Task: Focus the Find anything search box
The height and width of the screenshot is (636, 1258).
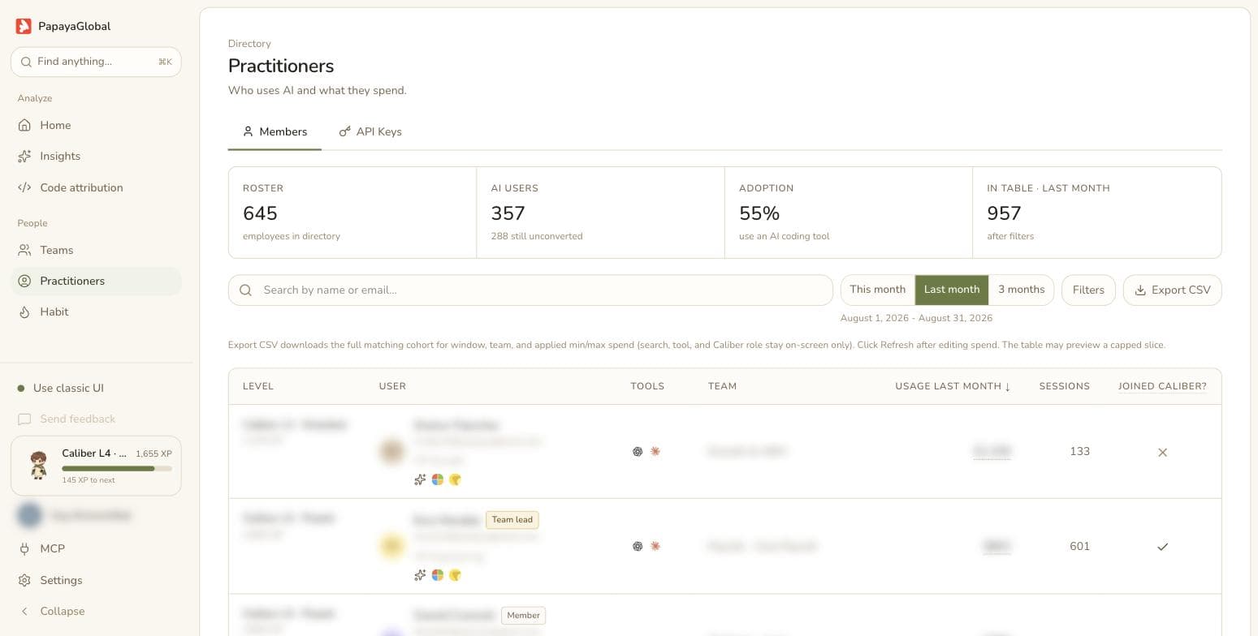Action: point(96,62)
